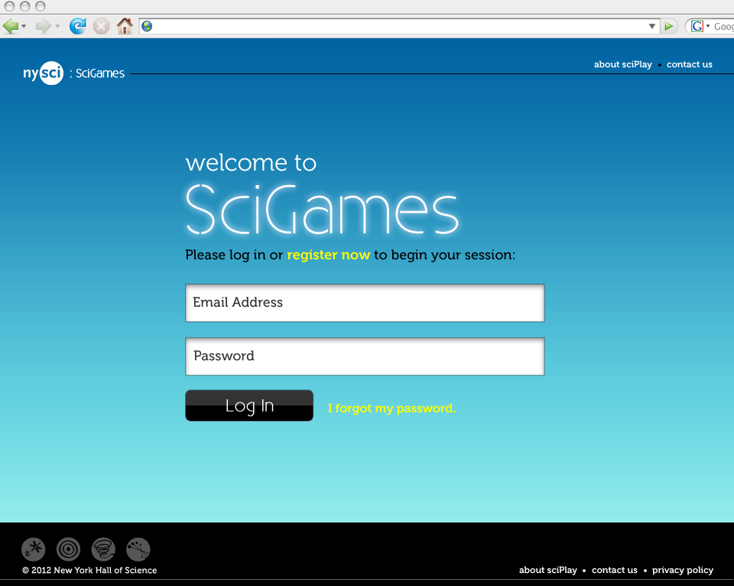Click the large SciGames welcome title
The image size is (734, 586).
coord(322,210)
